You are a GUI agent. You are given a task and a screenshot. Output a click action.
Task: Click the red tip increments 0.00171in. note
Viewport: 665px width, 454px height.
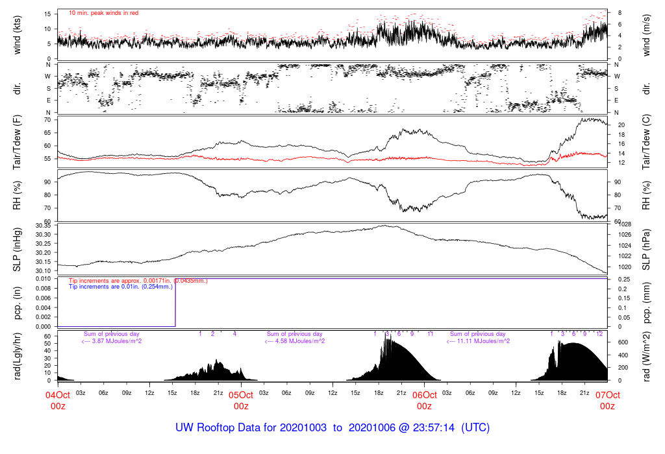click(138, 280)
